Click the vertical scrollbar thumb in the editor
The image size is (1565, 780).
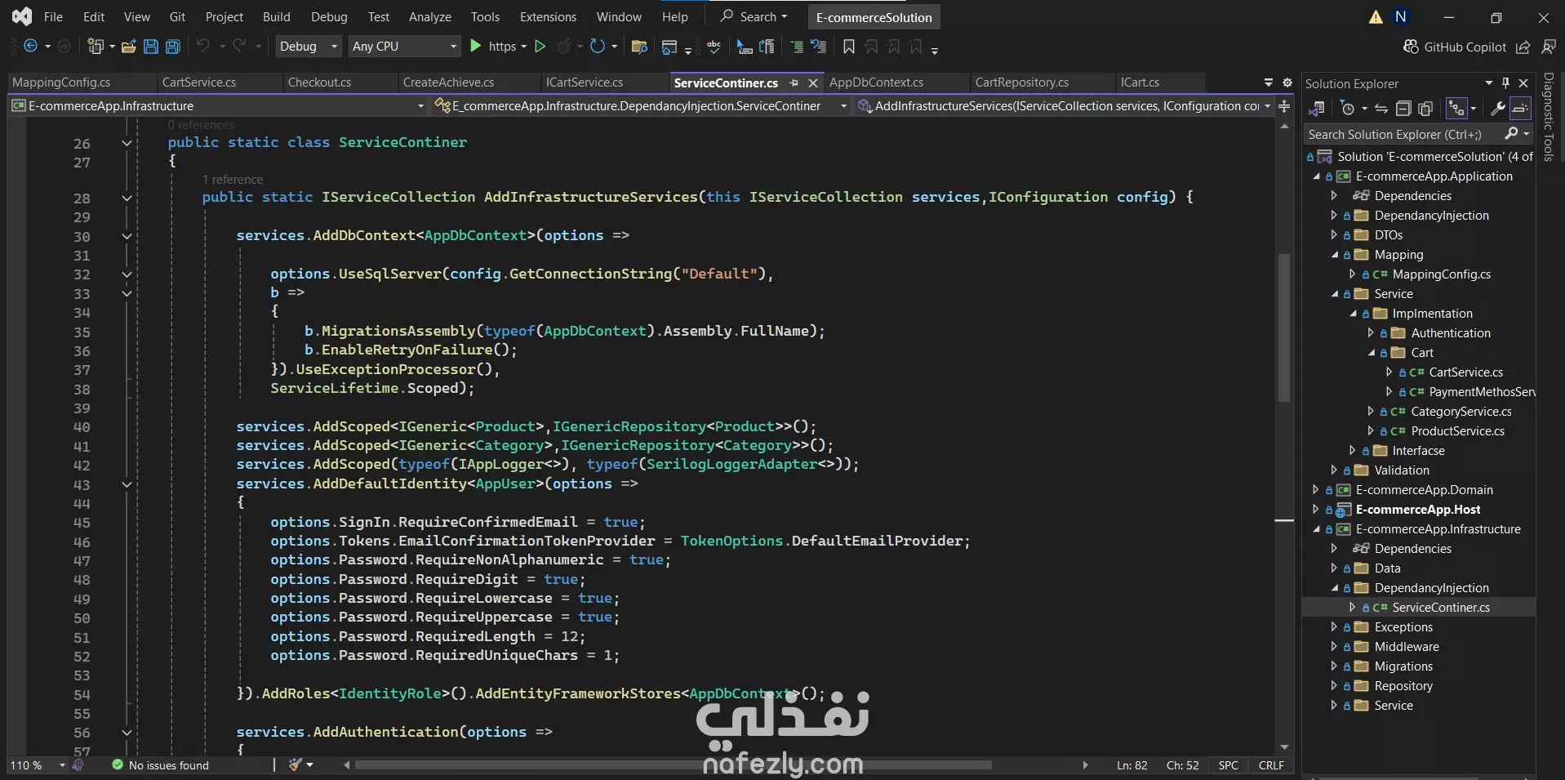1284,327
